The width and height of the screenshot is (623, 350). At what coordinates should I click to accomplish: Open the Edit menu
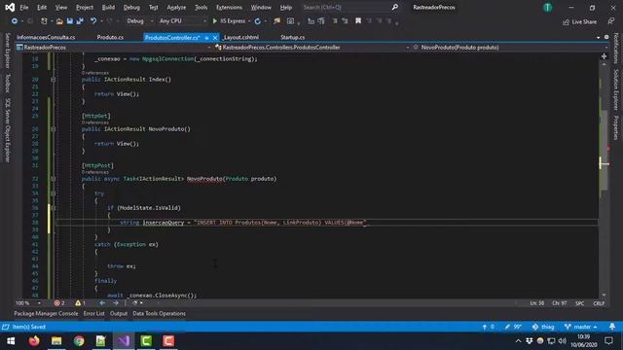tap(42, 7)
